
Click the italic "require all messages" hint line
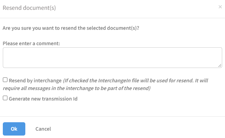click(x=77, y=88)
